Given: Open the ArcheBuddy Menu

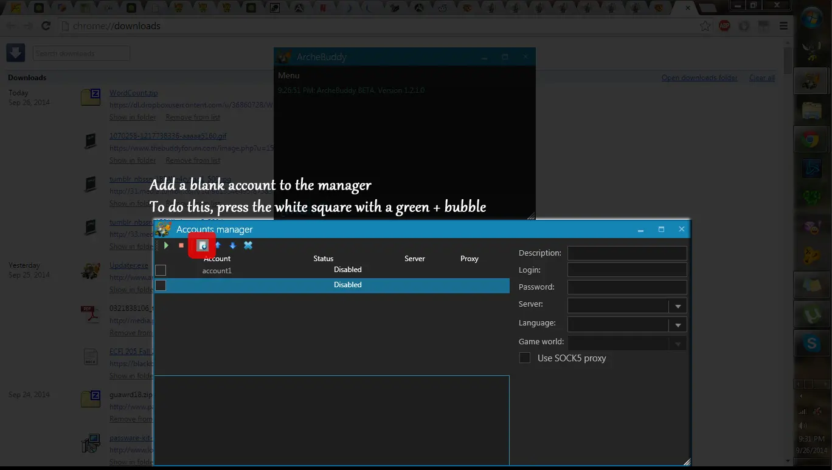Looking at the screenshot, I should pyautogui.click(x=289, y=75).
